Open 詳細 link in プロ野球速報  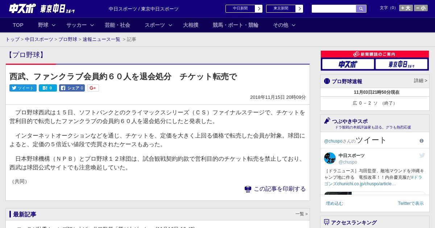point(420,81)
